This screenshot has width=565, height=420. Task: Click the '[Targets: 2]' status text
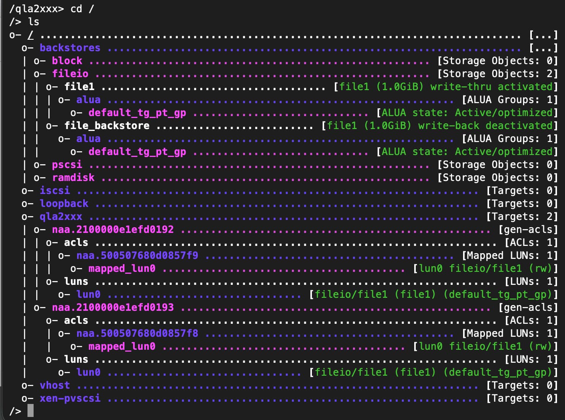pyautogui.click(x=521, y=216)
